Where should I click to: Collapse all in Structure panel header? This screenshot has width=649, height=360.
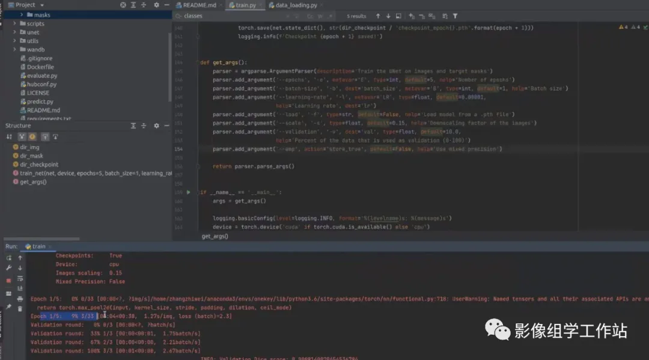point(144,126)
